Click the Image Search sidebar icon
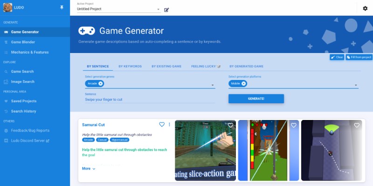This screenshot has height=186, width=373. 6,82
